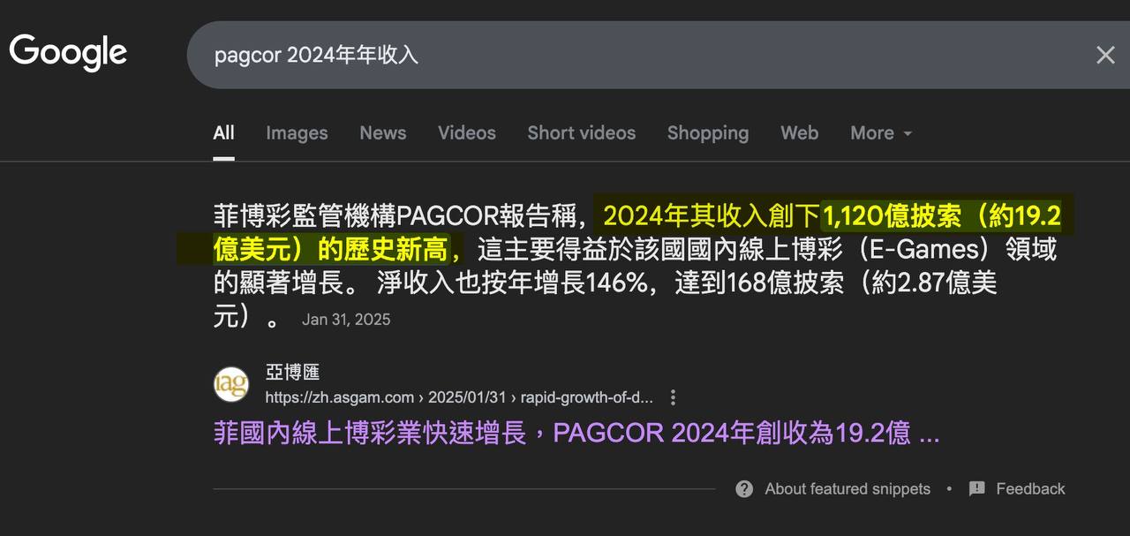Switch to the Shopping tab
This screenshot has width=1130, height=536.
click(x=708, y=132)
